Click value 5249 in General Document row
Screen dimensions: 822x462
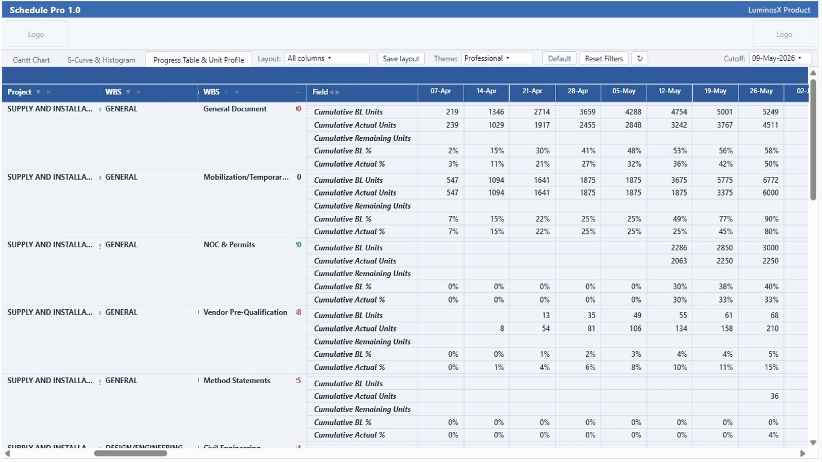(770, 112)
